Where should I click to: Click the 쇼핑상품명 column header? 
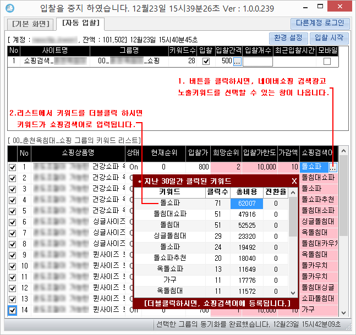(78, 153)
